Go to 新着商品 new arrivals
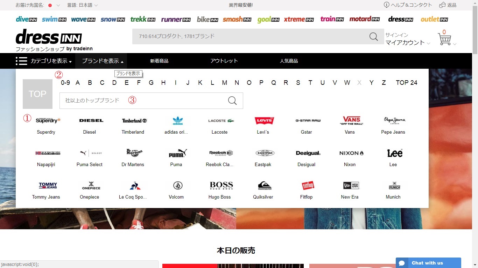This screenshot has width=478, height=268. pos(159,61)
